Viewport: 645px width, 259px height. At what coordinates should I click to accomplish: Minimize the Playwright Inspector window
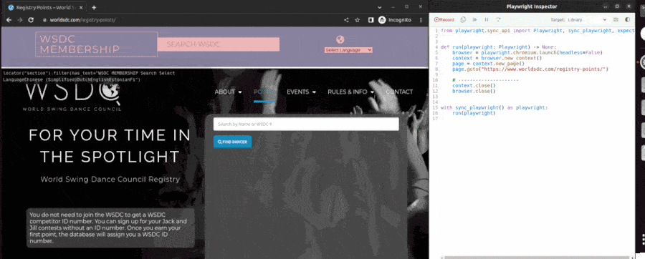[605, 6]
